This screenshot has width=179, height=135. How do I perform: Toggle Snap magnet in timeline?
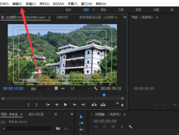[104, 127]
